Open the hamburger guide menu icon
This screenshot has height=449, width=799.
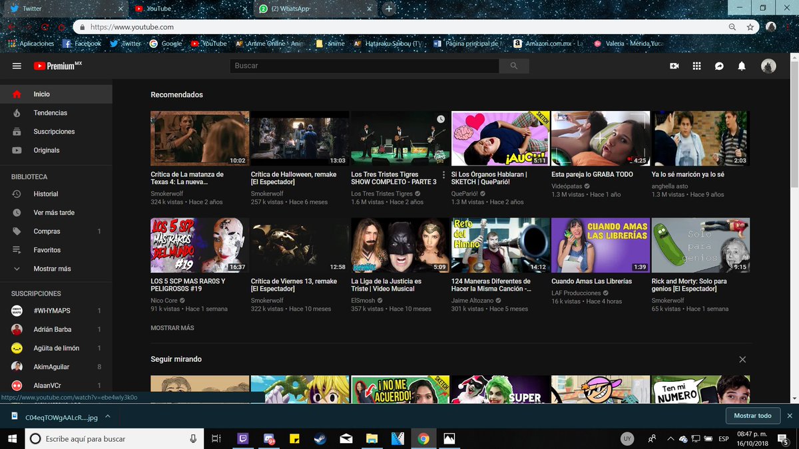[17, 66]
